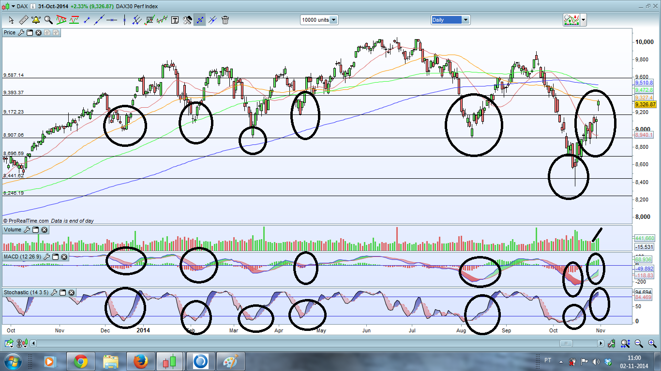Close the Price panel with the X

[38, 32]
